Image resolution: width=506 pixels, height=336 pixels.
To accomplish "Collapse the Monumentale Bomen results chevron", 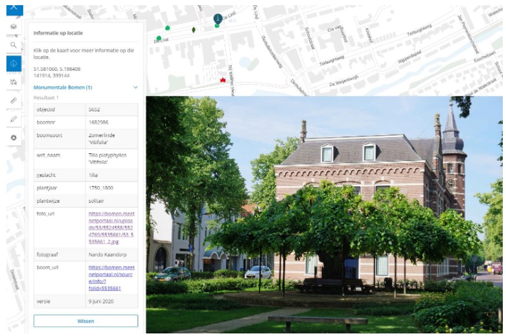I will tap(136, 88).
